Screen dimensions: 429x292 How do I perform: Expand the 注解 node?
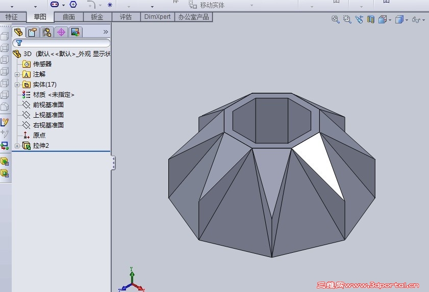(x=17, y=74)
